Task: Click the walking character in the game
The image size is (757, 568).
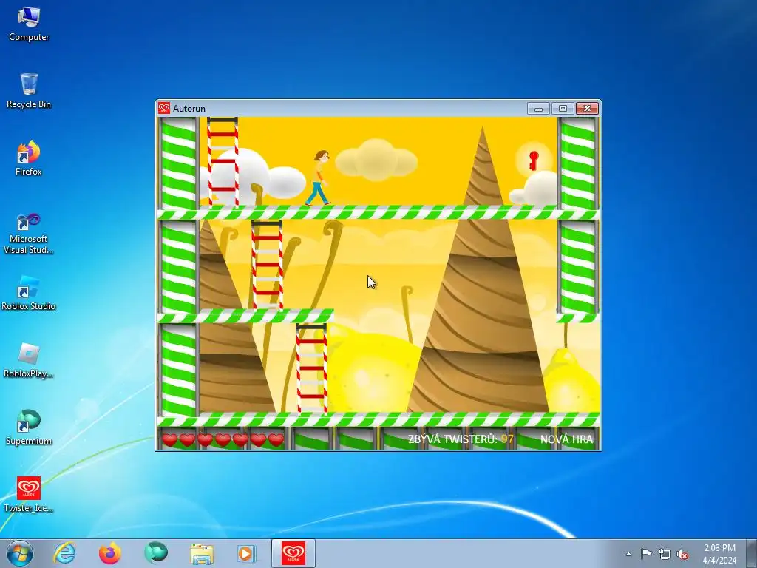Action: click(319, 177)
